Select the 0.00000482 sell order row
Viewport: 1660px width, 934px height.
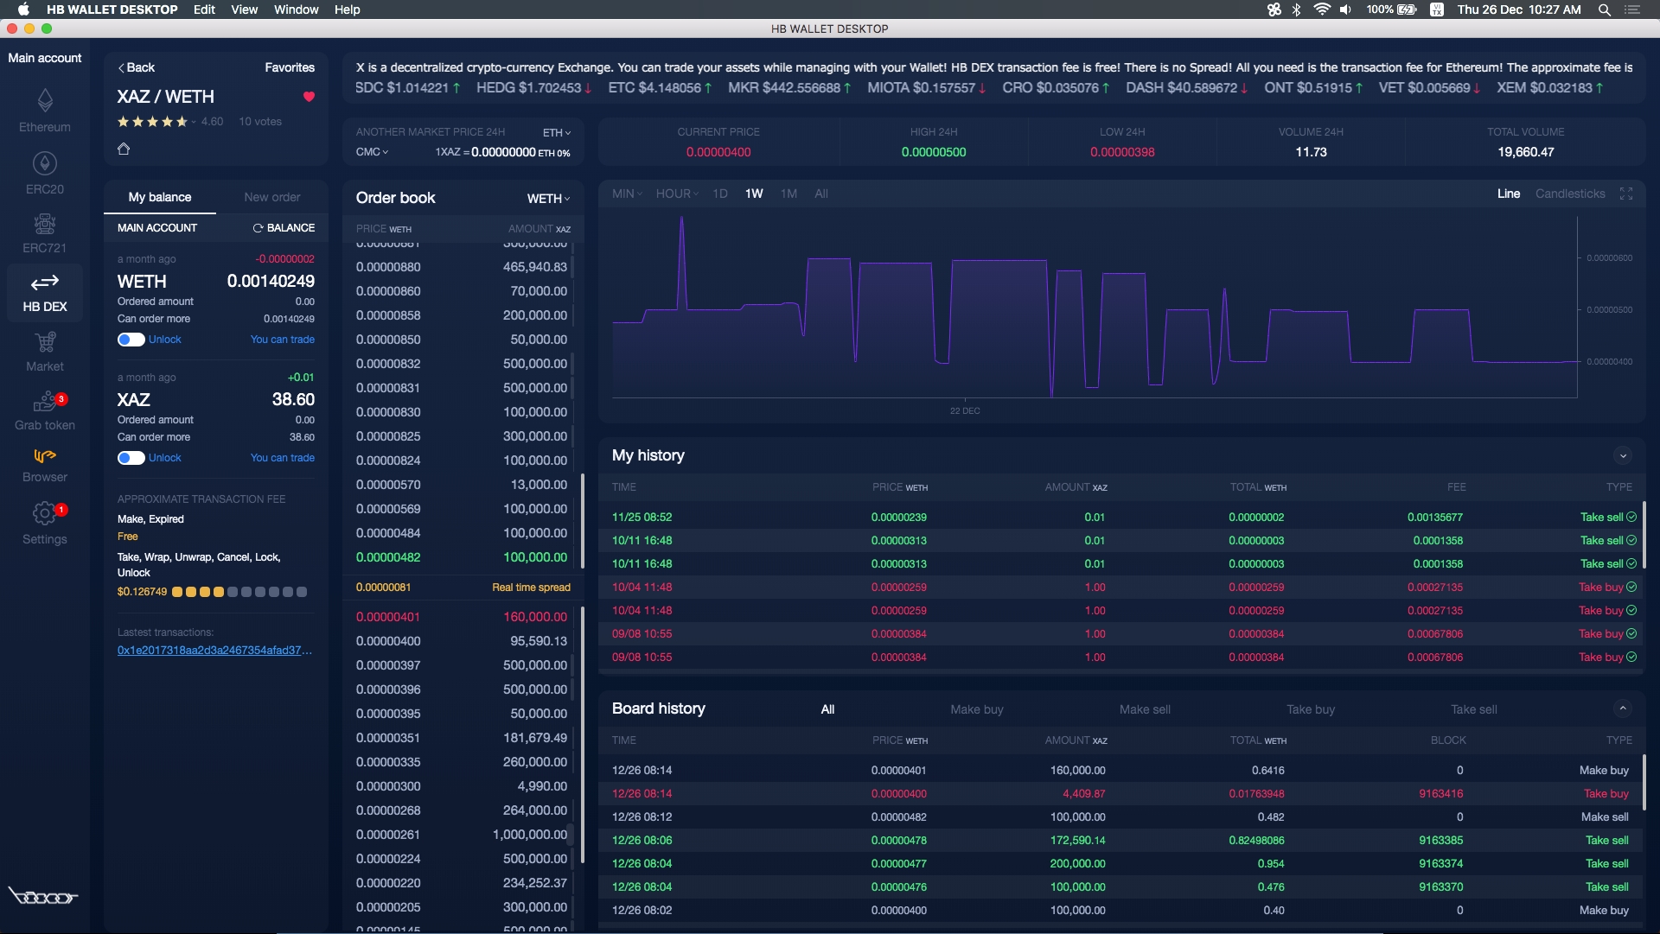click(462, 557)
